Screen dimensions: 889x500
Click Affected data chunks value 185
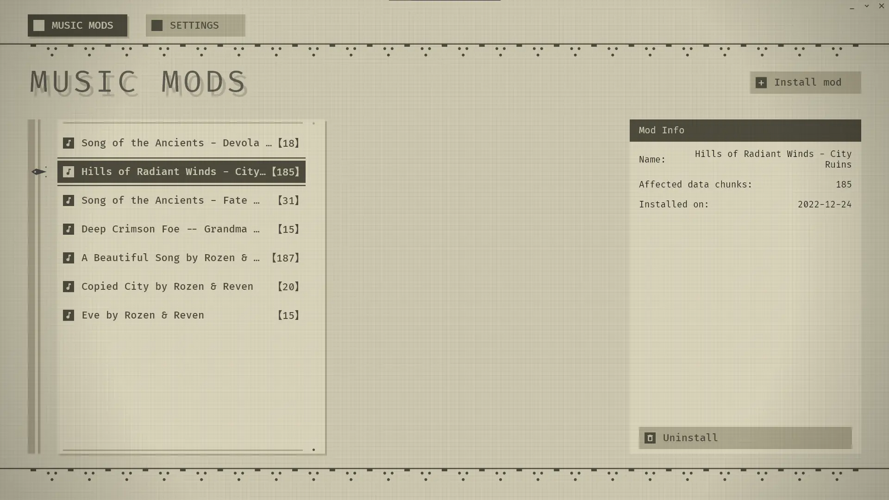pyautogui.click(x=844, y=184)
